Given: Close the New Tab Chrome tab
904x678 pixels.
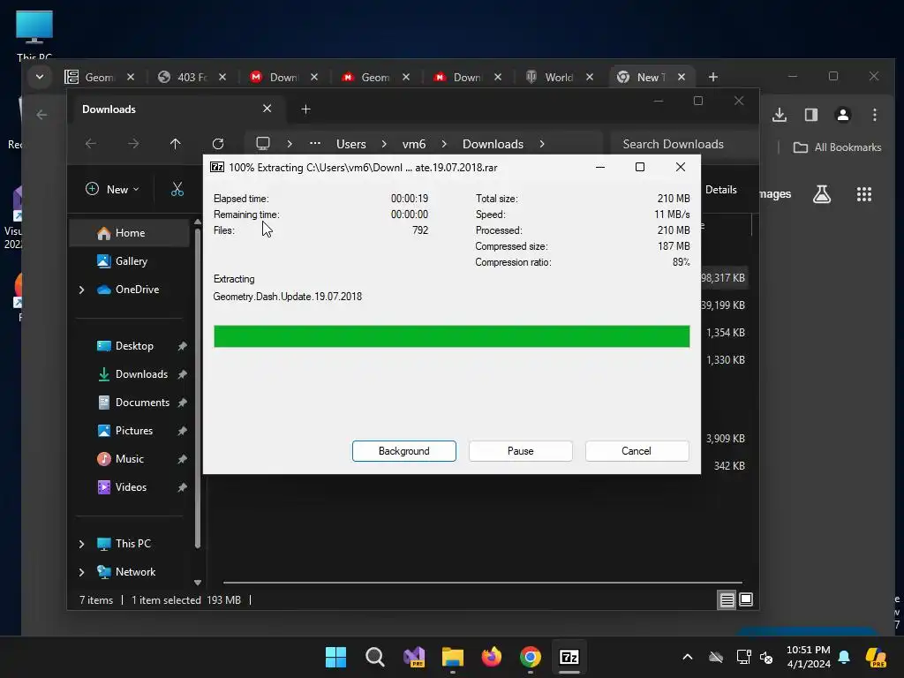Looking at the screenshot, I should (x=682, y=77).
